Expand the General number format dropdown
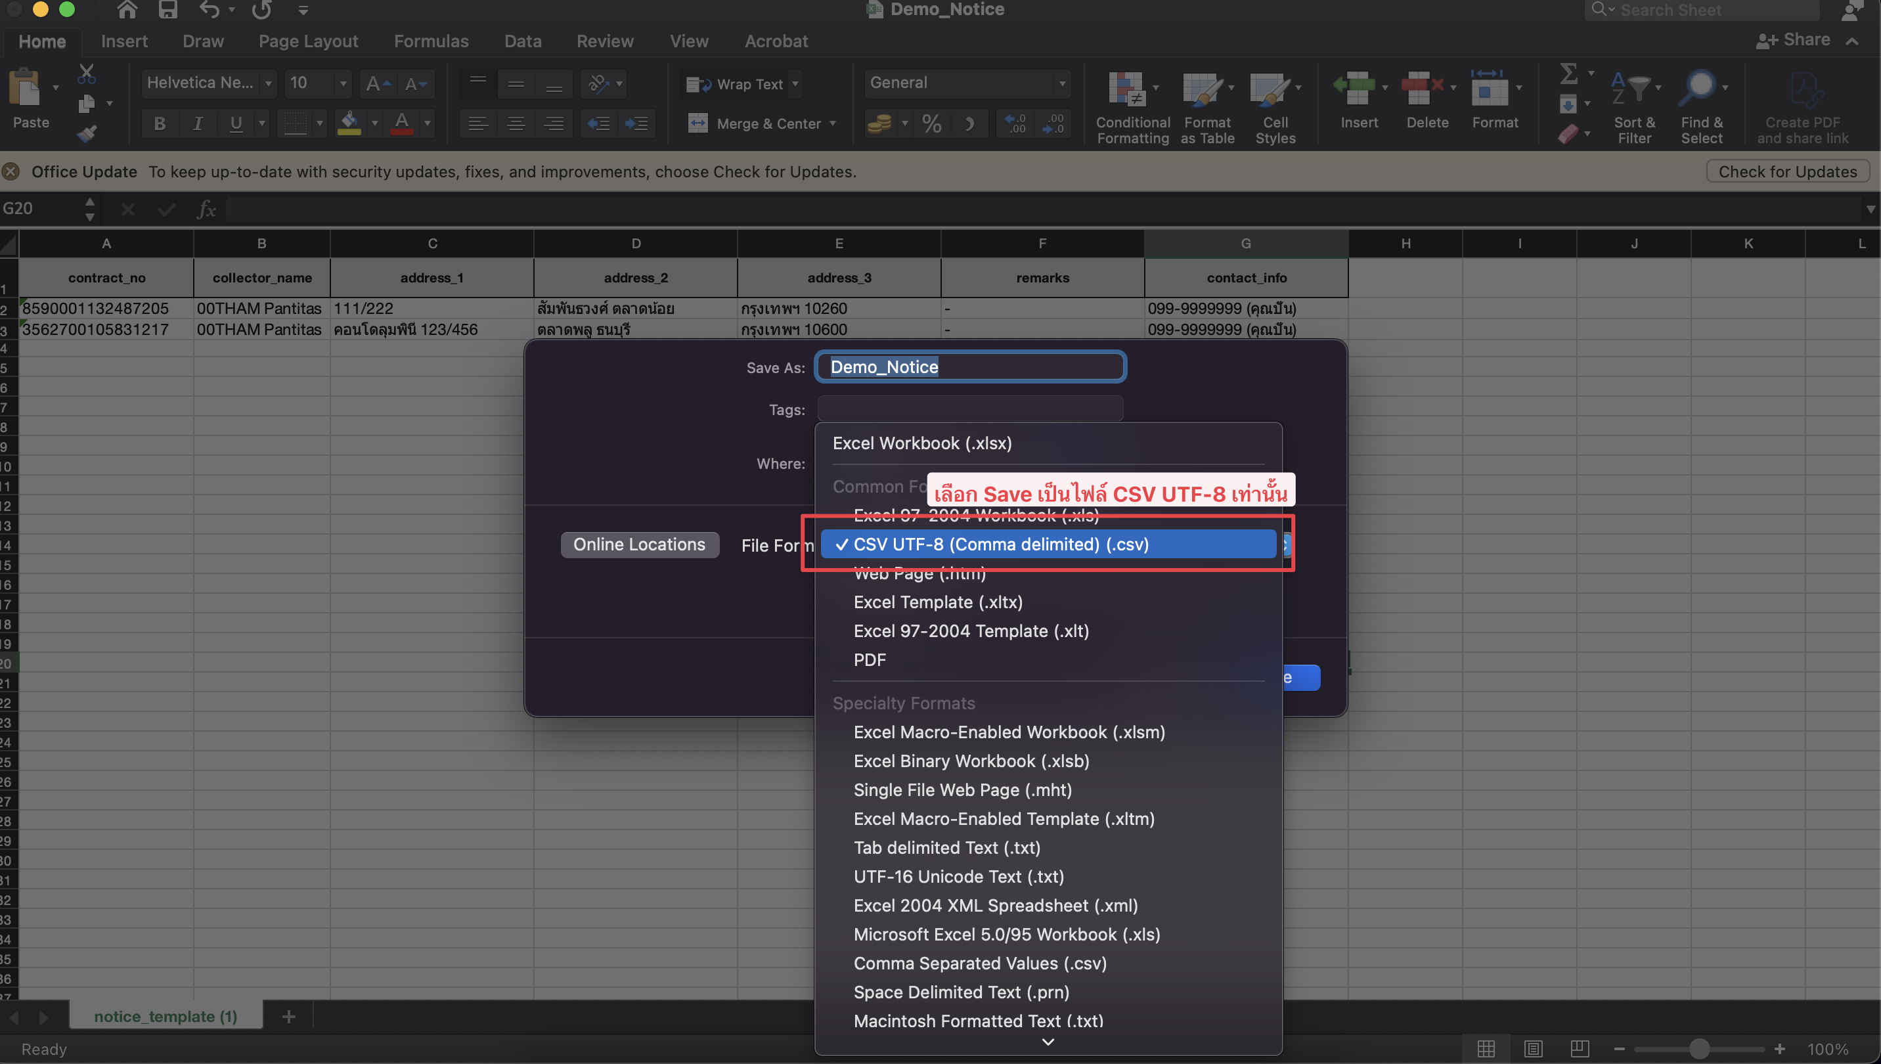1881x1064 pixels. (x=1062, y=83)
